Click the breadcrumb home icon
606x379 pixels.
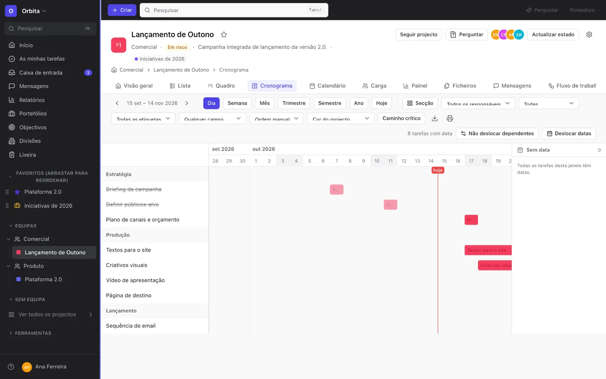point(114,70)
